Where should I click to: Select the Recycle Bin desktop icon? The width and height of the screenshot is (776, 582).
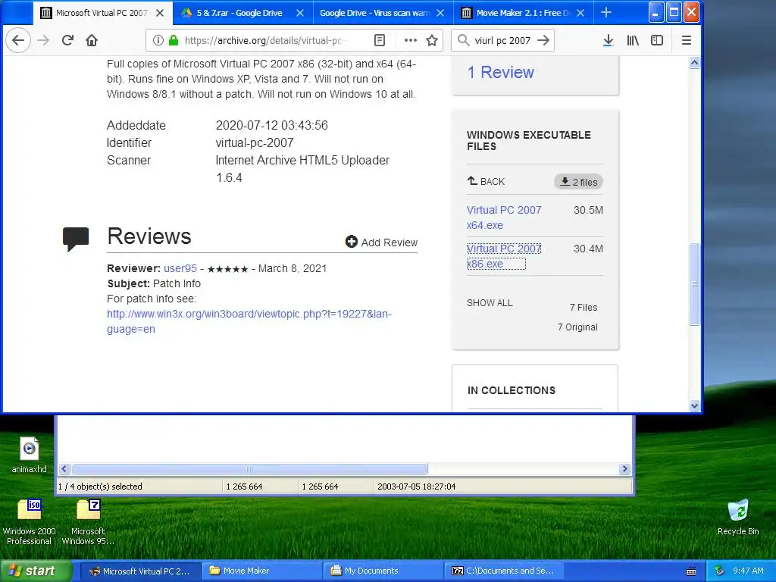coord(738,518)
